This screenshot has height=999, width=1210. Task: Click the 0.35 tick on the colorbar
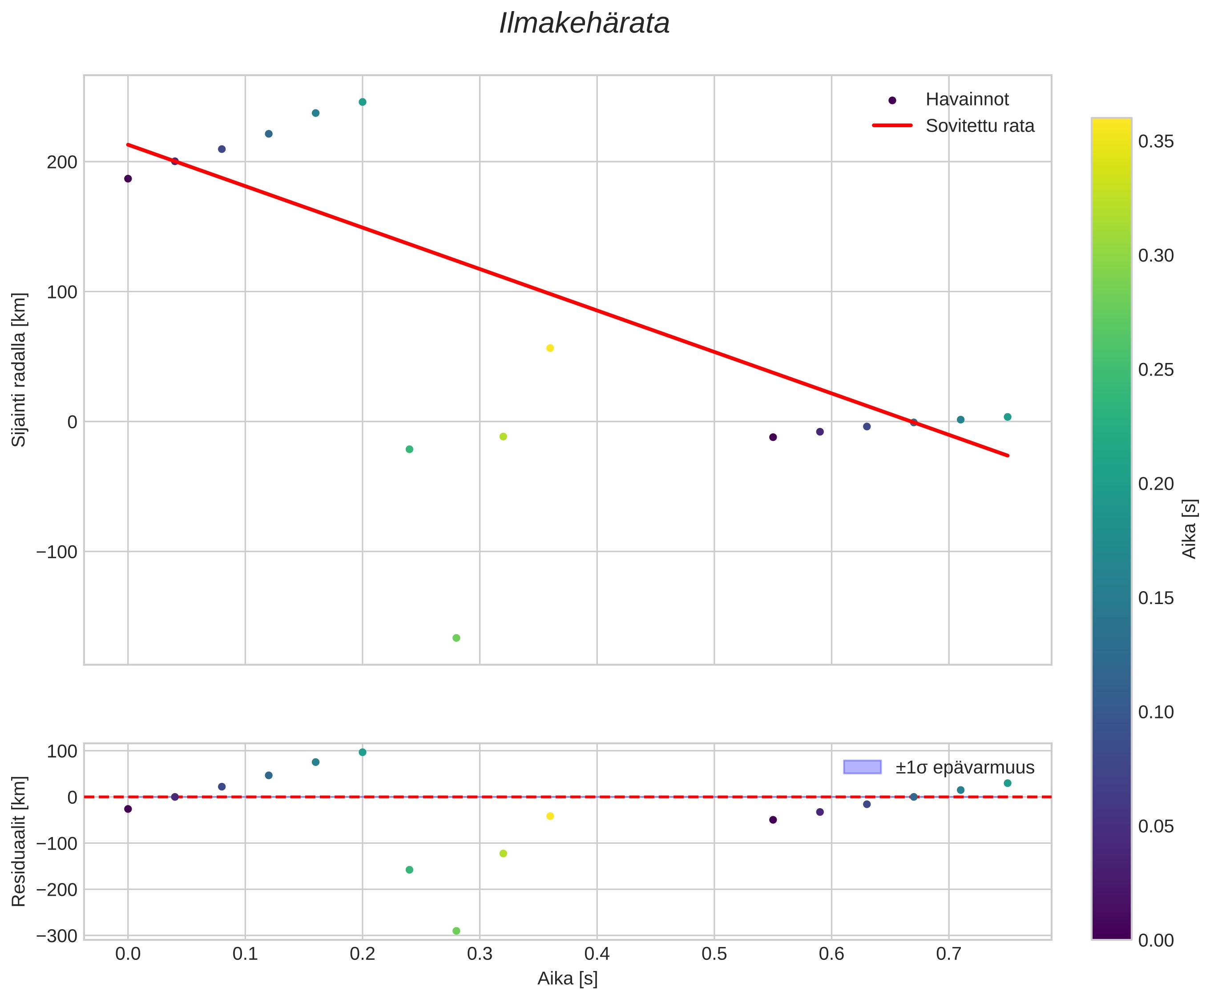(1156, 141)
